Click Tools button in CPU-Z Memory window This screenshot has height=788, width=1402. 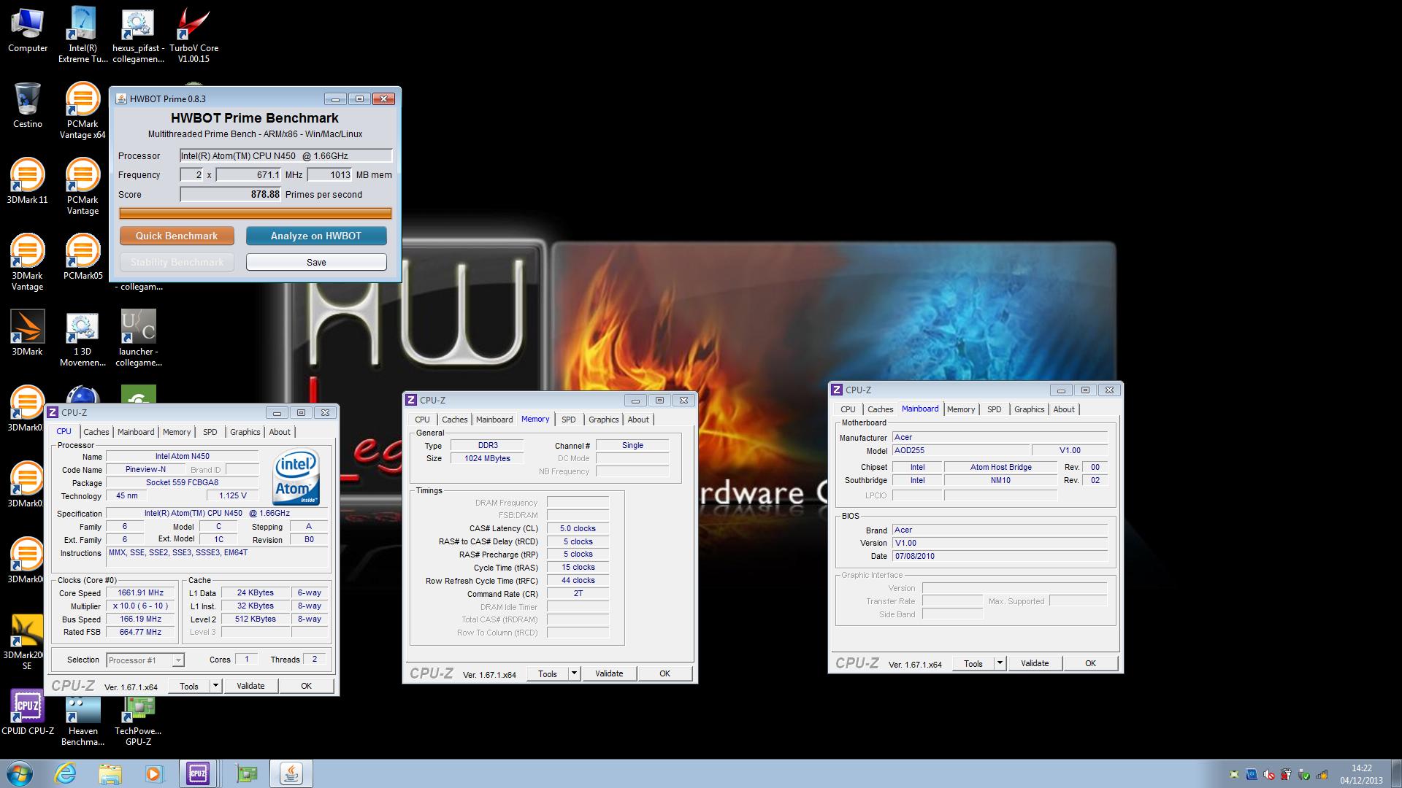click(548, 673)
